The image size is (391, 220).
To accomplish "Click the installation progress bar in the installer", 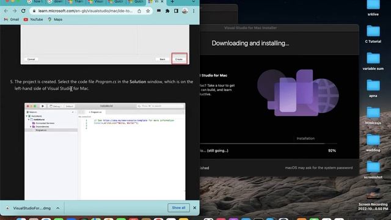I will coord(269,144).
